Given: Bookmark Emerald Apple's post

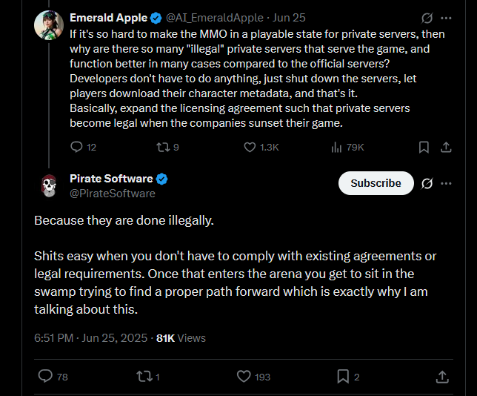Looking at the screenshot, I should pyautogui.click(x=424, y=148).
